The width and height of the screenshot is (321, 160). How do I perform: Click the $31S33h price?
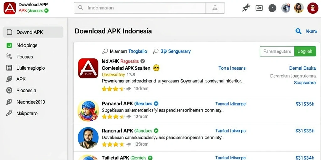305,131
